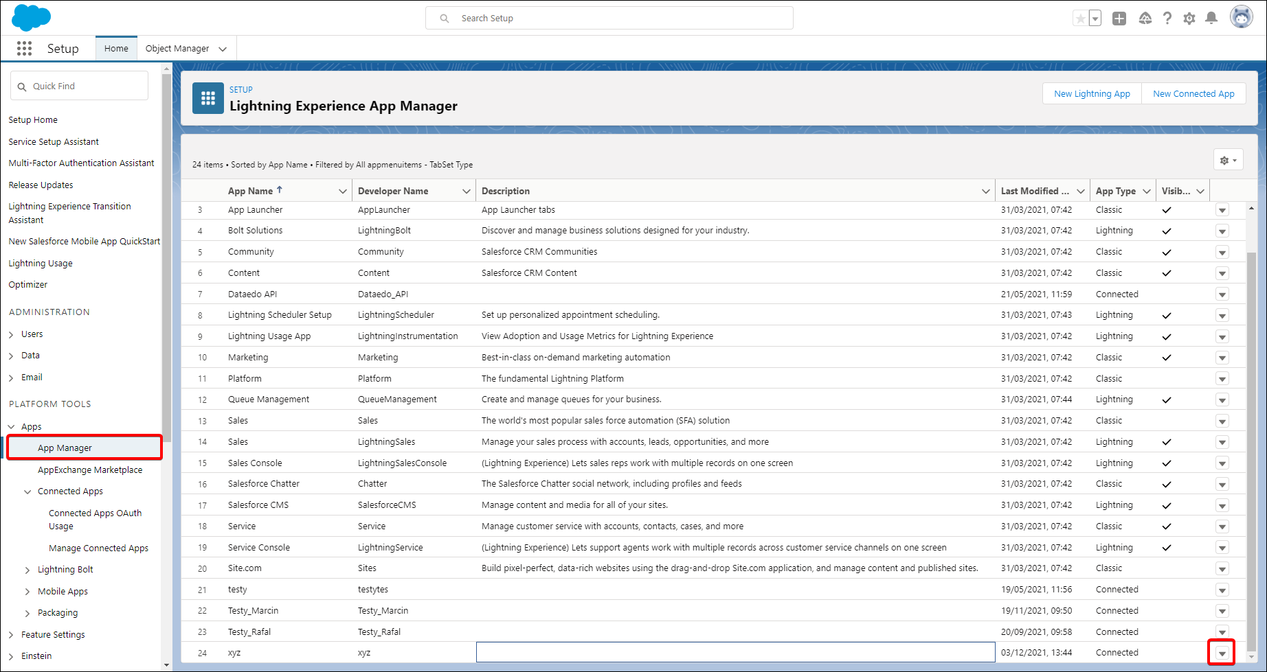The height and width of the screenshot is (672, 1267).
Task: Open the App Launcher grid icon
Action: pyautogui.click(x=24, y=48)
